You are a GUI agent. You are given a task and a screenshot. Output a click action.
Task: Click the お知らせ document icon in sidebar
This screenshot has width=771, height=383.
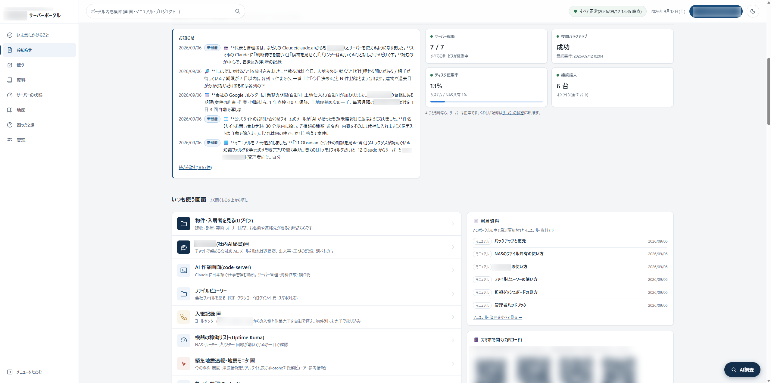tap(10, 50)
